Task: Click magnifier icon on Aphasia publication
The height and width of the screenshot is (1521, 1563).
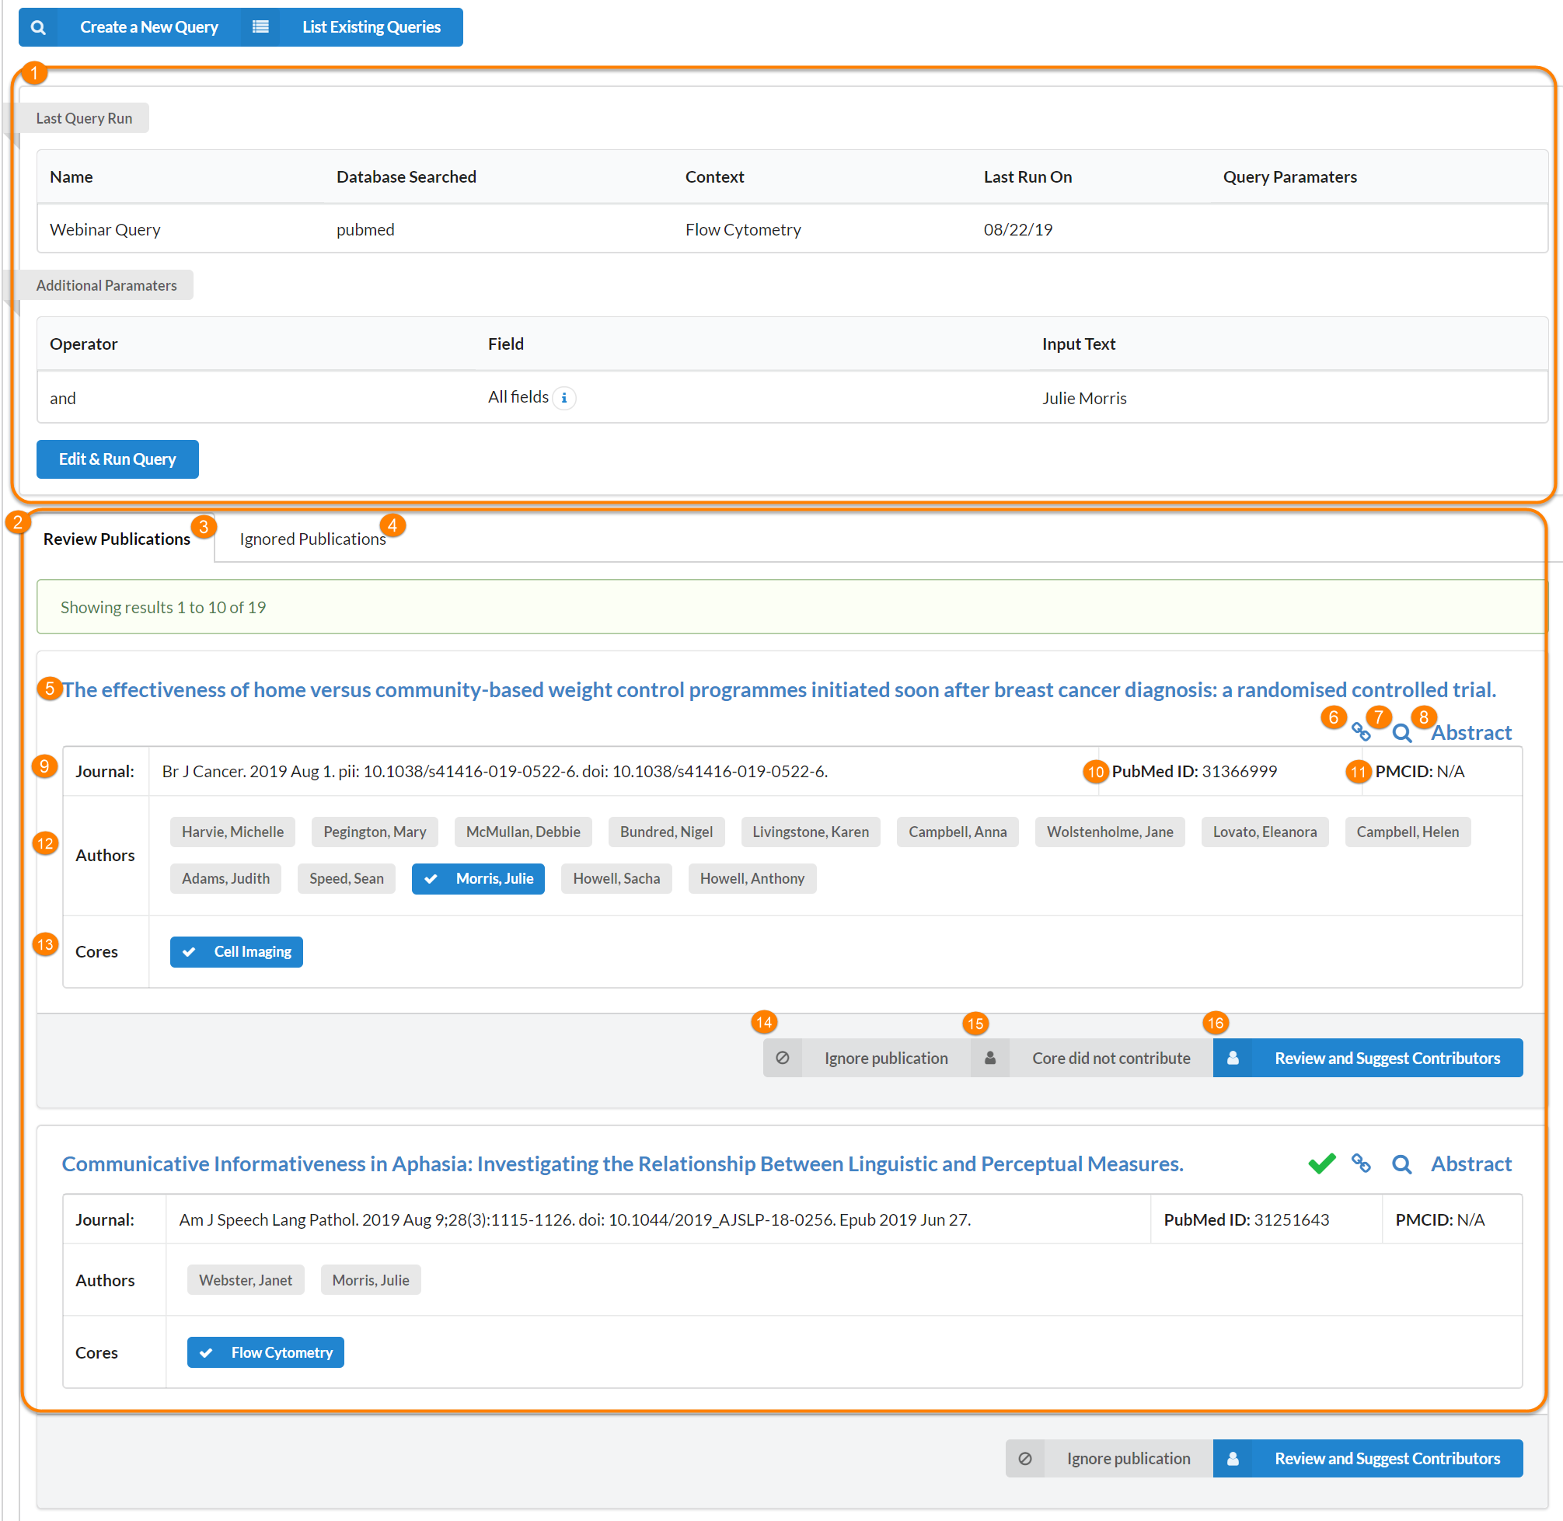Action: click(1401, 1164)
